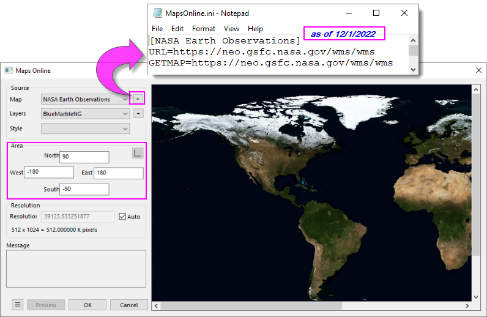Viewport: 487px width, 317px height.
Task: Open the Help menu in Notepad
Action: pos(255,29)
